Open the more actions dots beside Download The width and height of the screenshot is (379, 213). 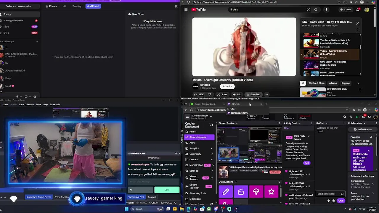267,94
